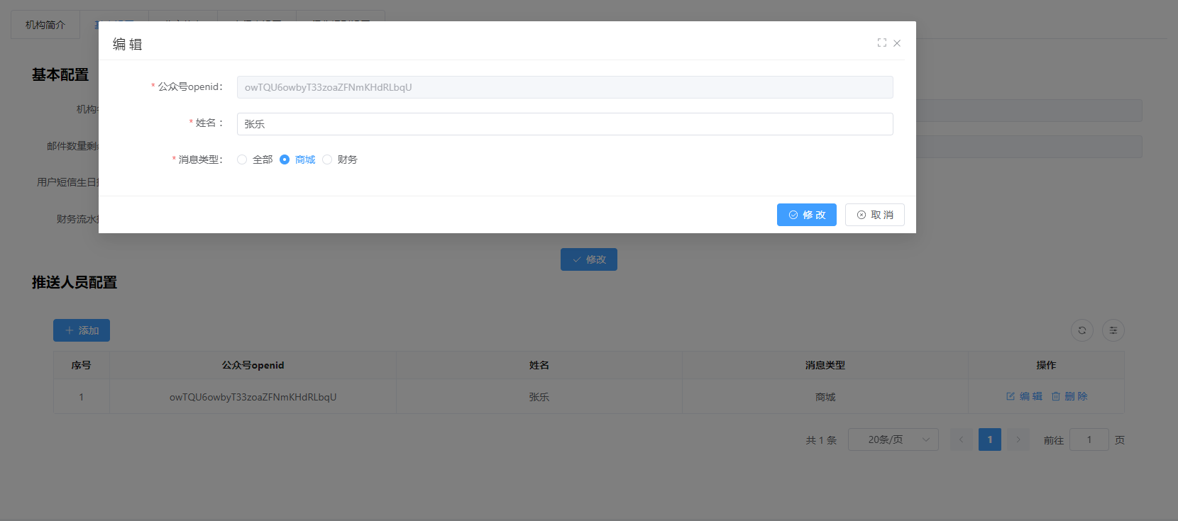
Task: Select the 全部 message type radio
Action: tap(242, 159)
